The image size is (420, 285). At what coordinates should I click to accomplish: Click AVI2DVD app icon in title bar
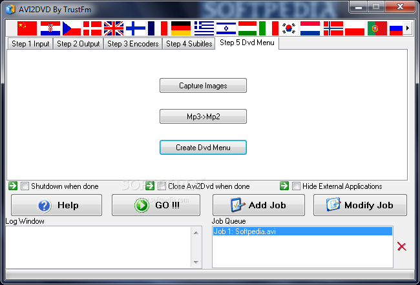(10, 10)
